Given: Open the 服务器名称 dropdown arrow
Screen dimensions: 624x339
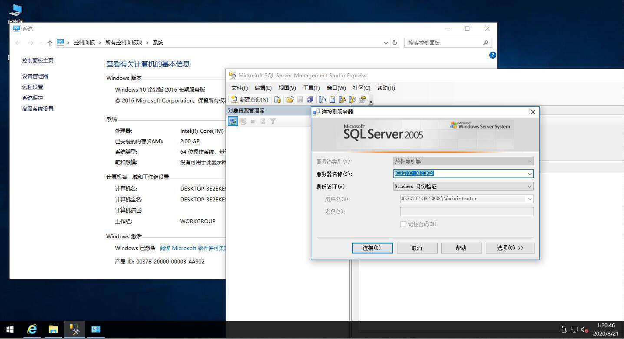Looking at the screenshot, I should point(529,174).
